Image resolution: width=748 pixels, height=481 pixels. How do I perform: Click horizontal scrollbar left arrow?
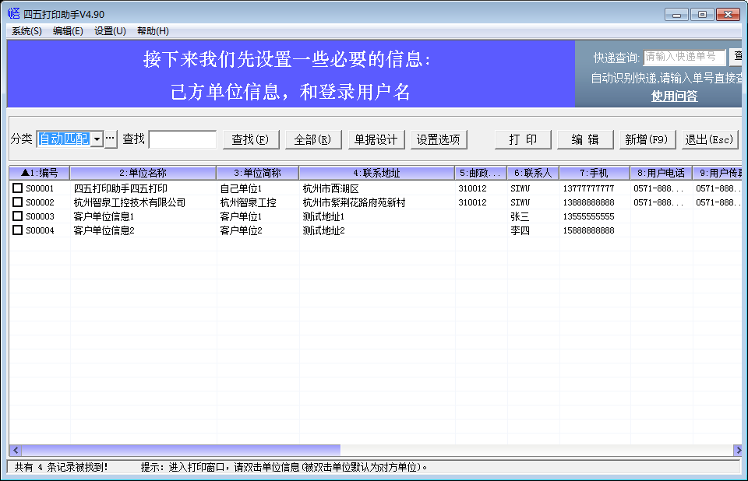(x=15, y=451)
